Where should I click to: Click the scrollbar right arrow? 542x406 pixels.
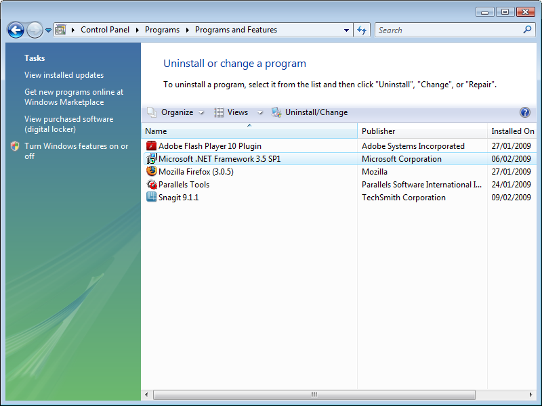point(531,394)
